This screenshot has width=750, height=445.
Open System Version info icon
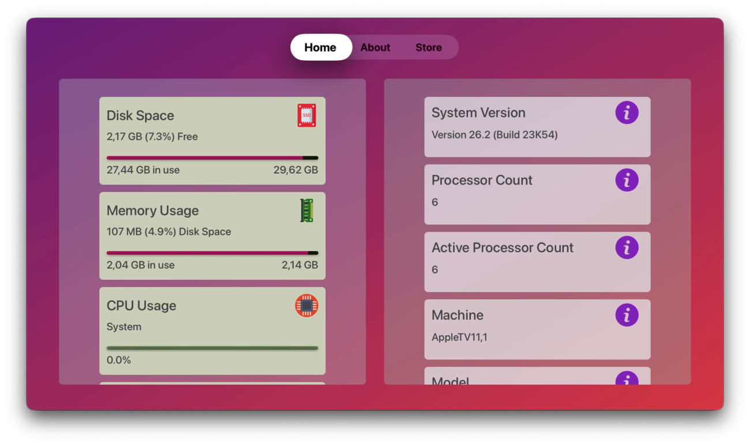pyautogui.click(x=627, y=113)
